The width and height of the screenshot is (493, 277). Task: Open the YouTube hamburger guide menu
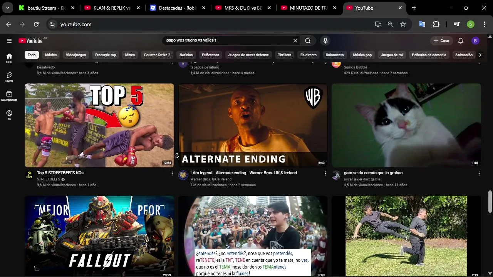point(9,41)
